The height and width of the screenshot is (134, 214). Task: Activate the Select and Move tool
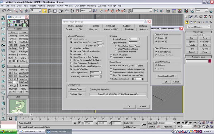coord(67,10)
